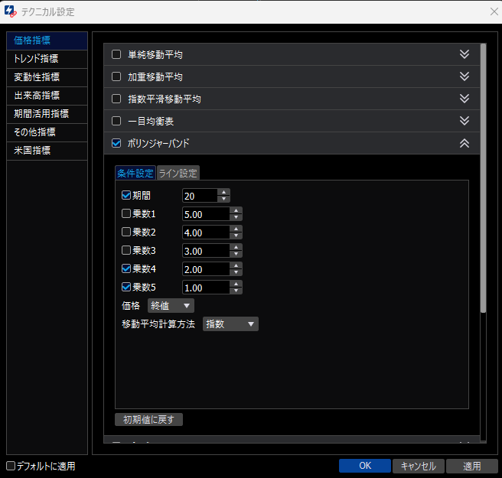This screenshot has height=478, width=502.
Task: Enable the 単純移動平均 checkbox
Action: click(116, 54)
